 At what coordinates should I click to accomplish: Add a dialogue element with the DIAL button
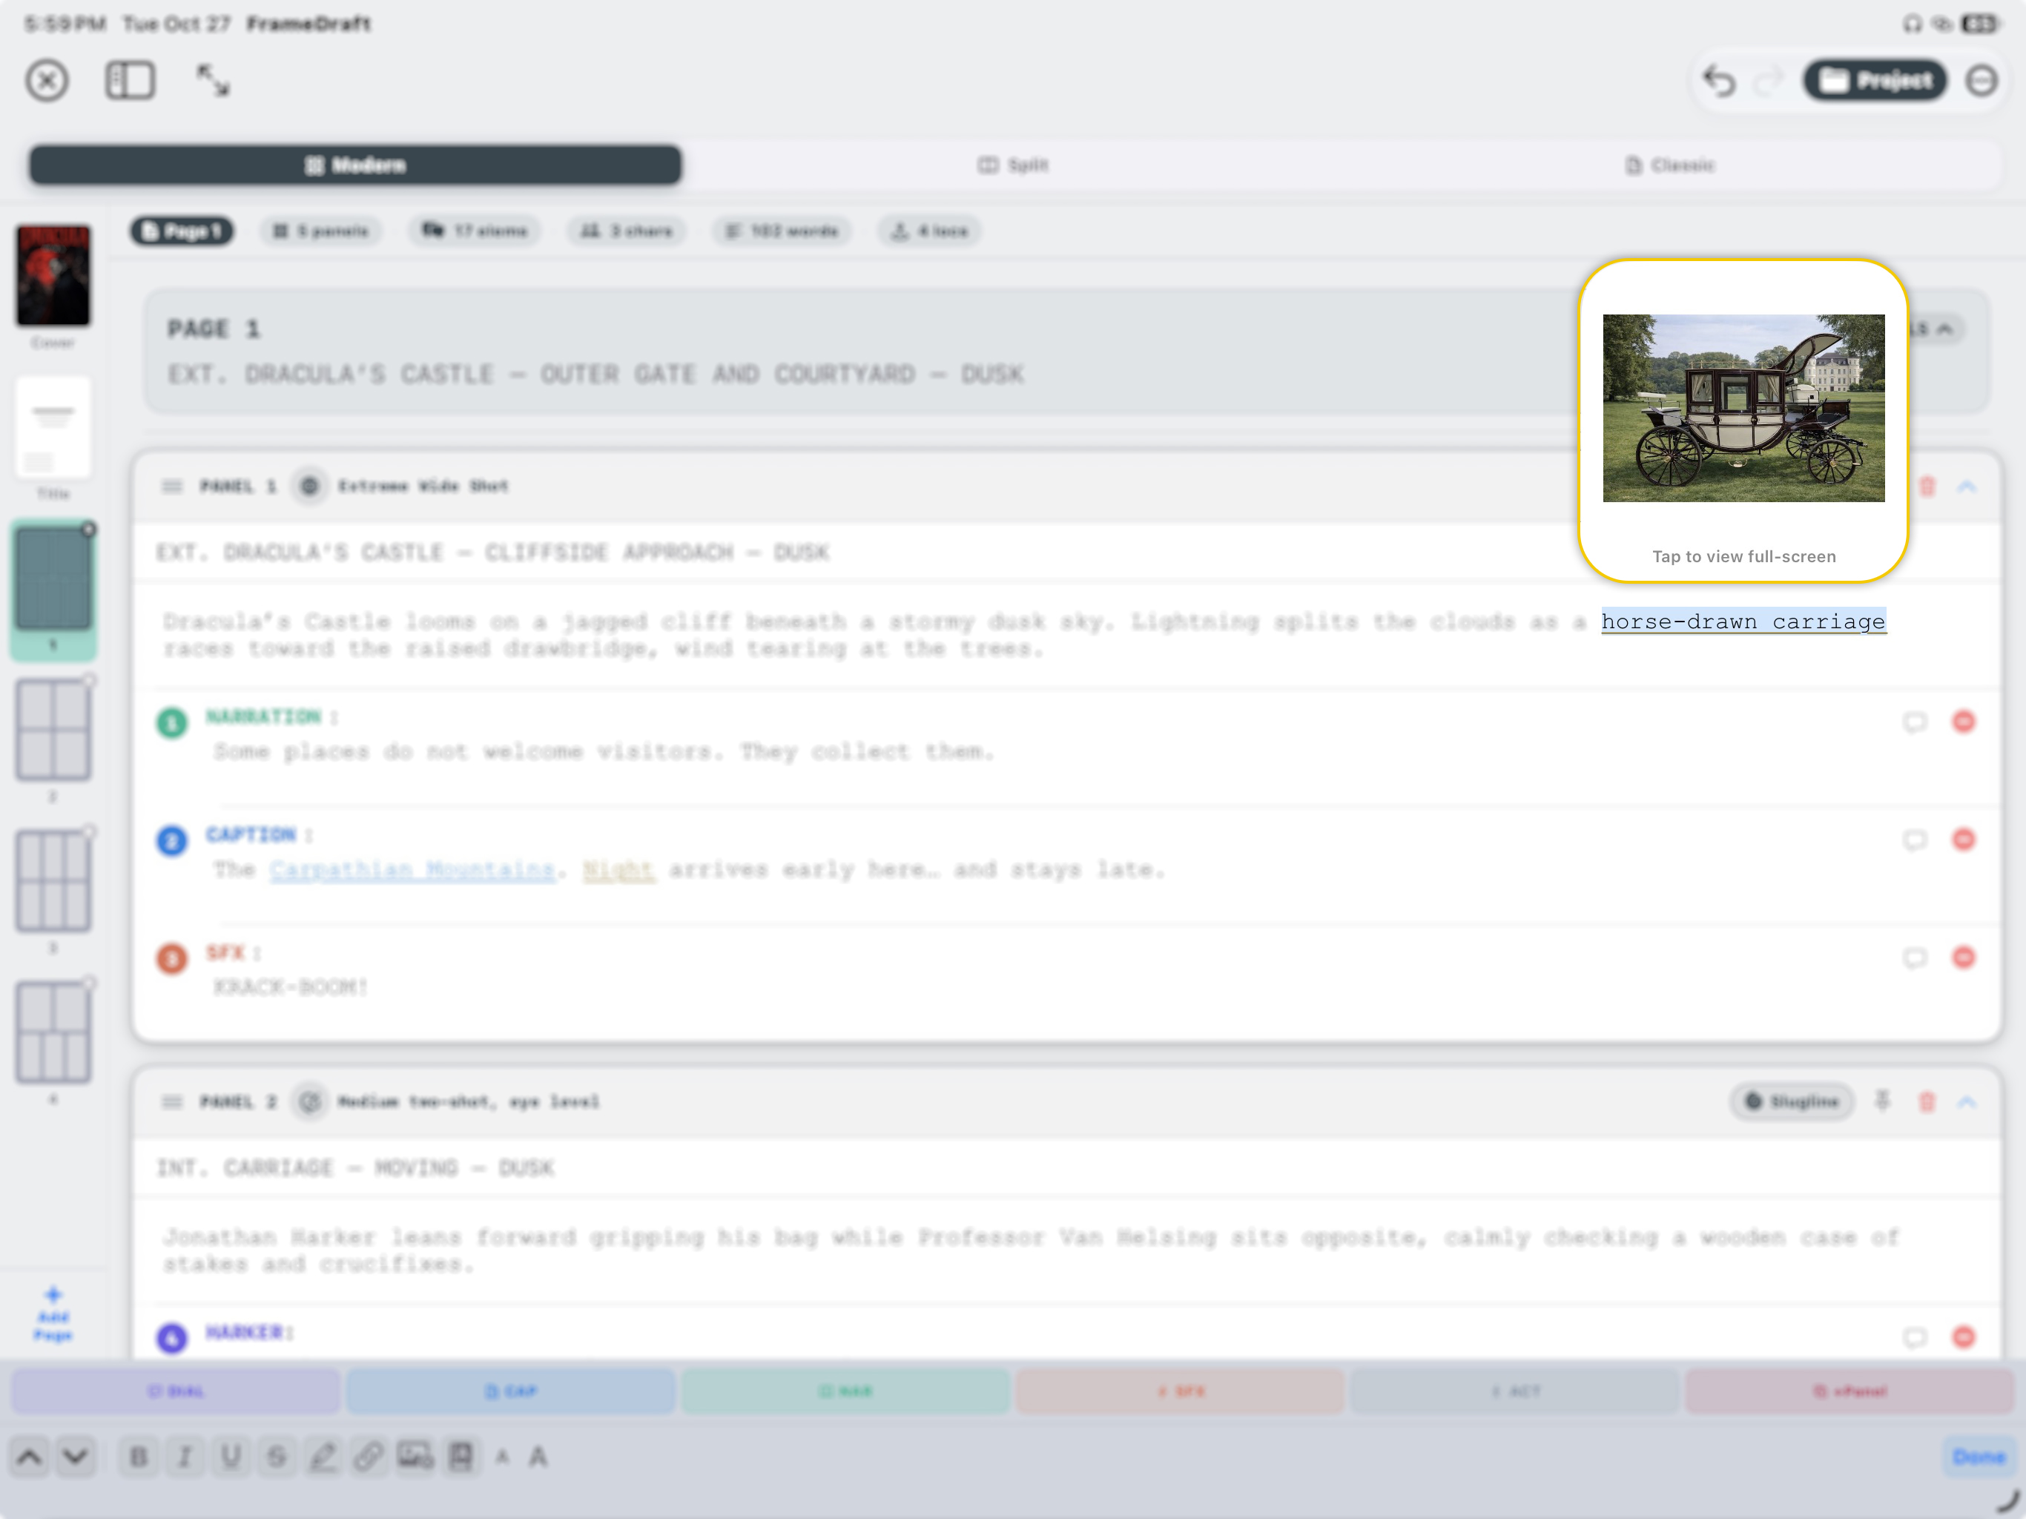click(176, 1391)
